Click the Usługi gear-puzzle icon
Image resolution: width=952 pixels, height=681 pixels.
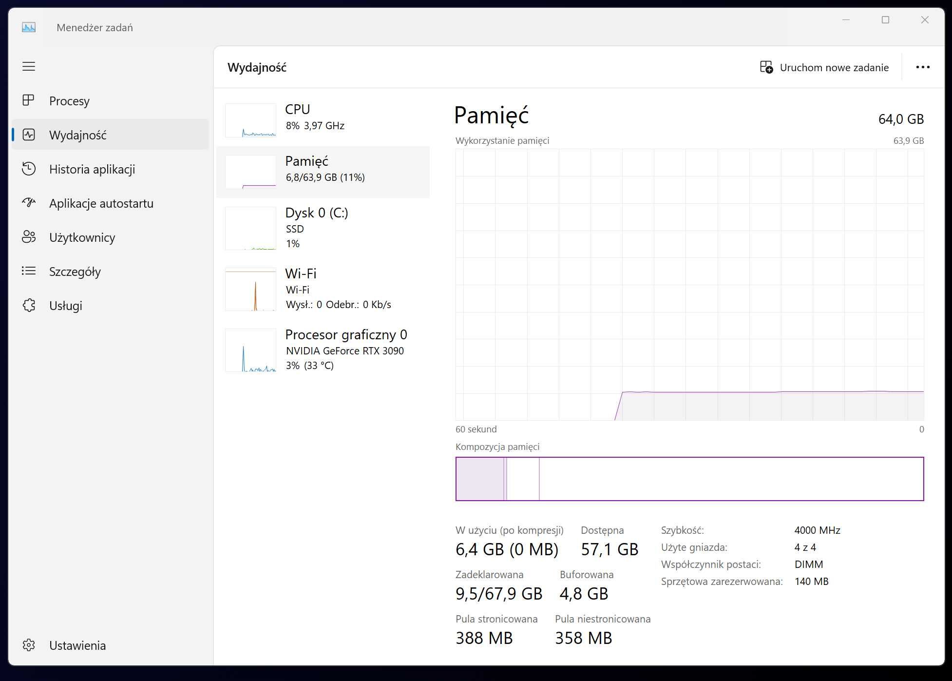tap(29, 305)
